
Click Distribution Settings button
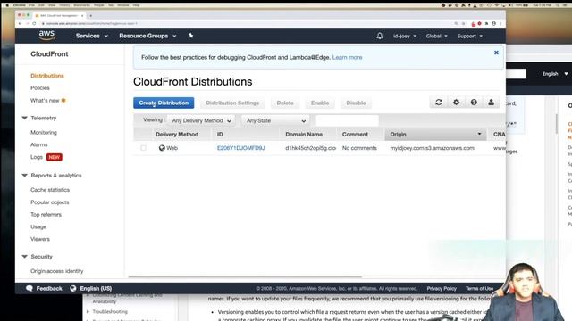(x=232, y=103)
